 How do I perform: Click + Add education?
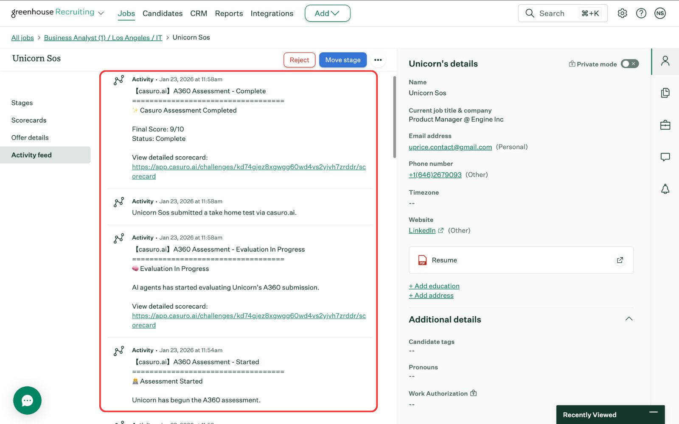[x=434, y=286]
